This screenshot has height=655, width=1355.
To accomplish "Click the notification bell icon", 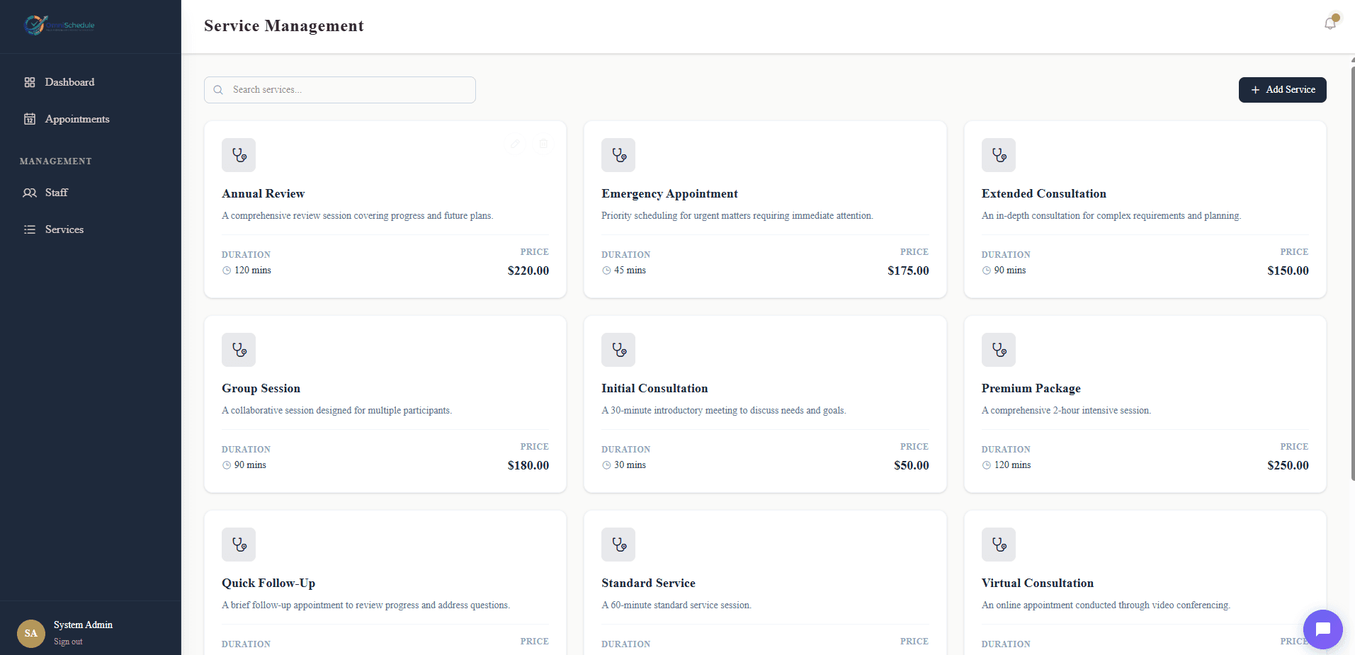I will (1330, 23).
